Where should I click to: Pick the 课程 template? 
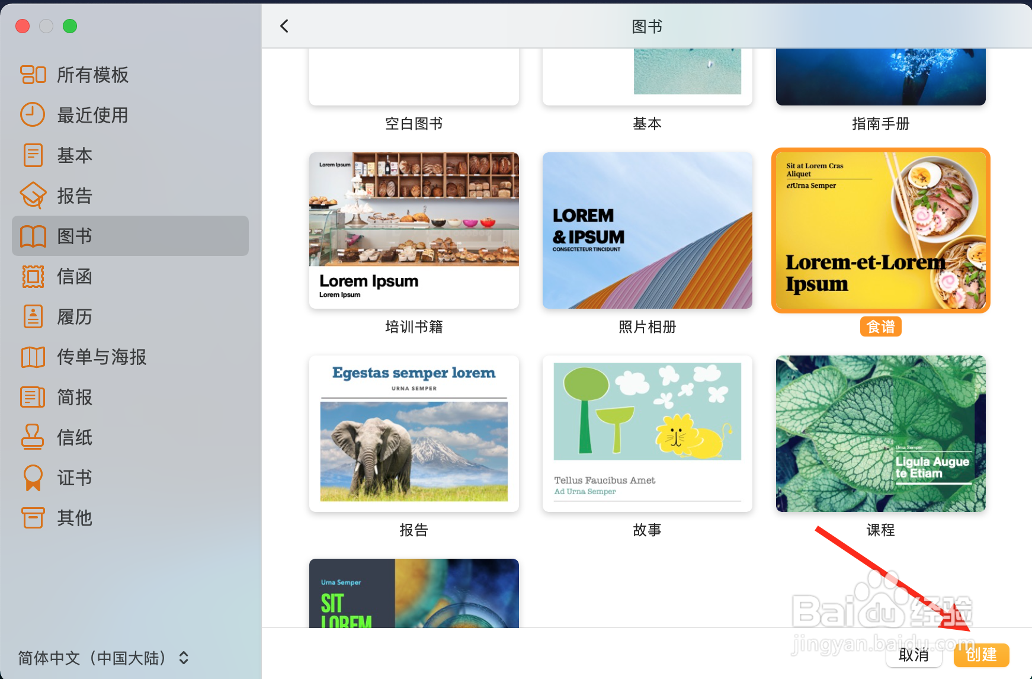[x=880, y=434]
